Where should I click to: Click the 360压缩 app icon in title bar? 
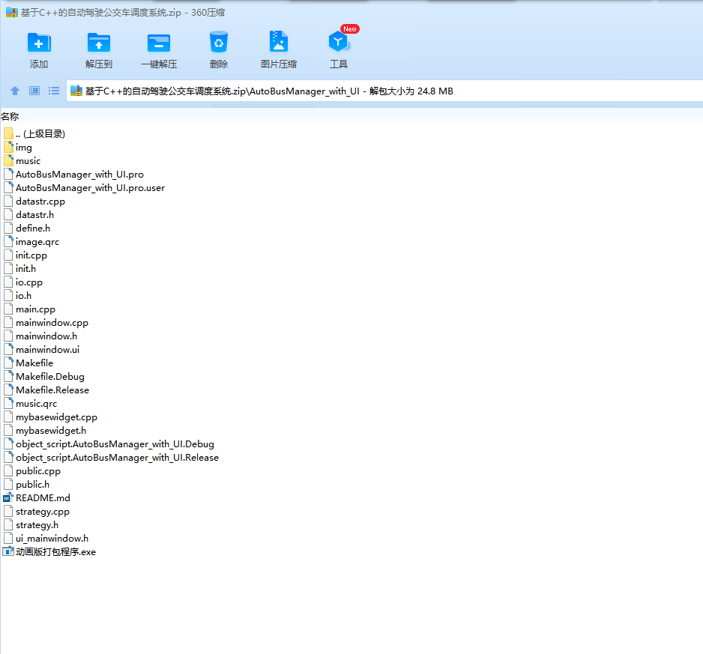(12, 13)
